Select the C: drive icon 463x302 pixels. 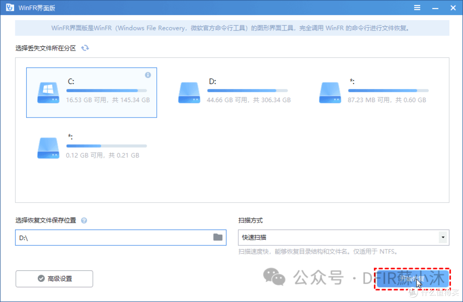48,93
